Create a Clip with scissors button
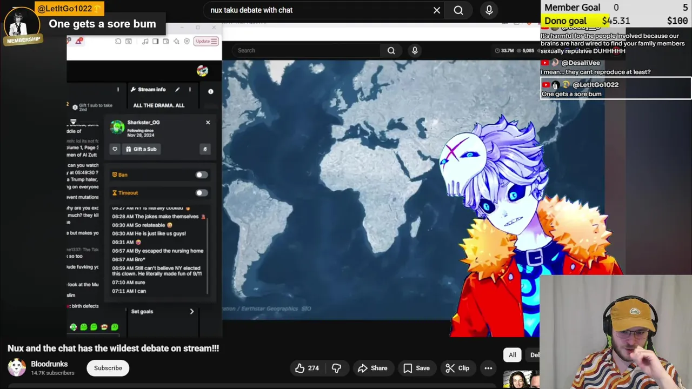Viewport: 692px width, 389px height. (x=457, y=368)
